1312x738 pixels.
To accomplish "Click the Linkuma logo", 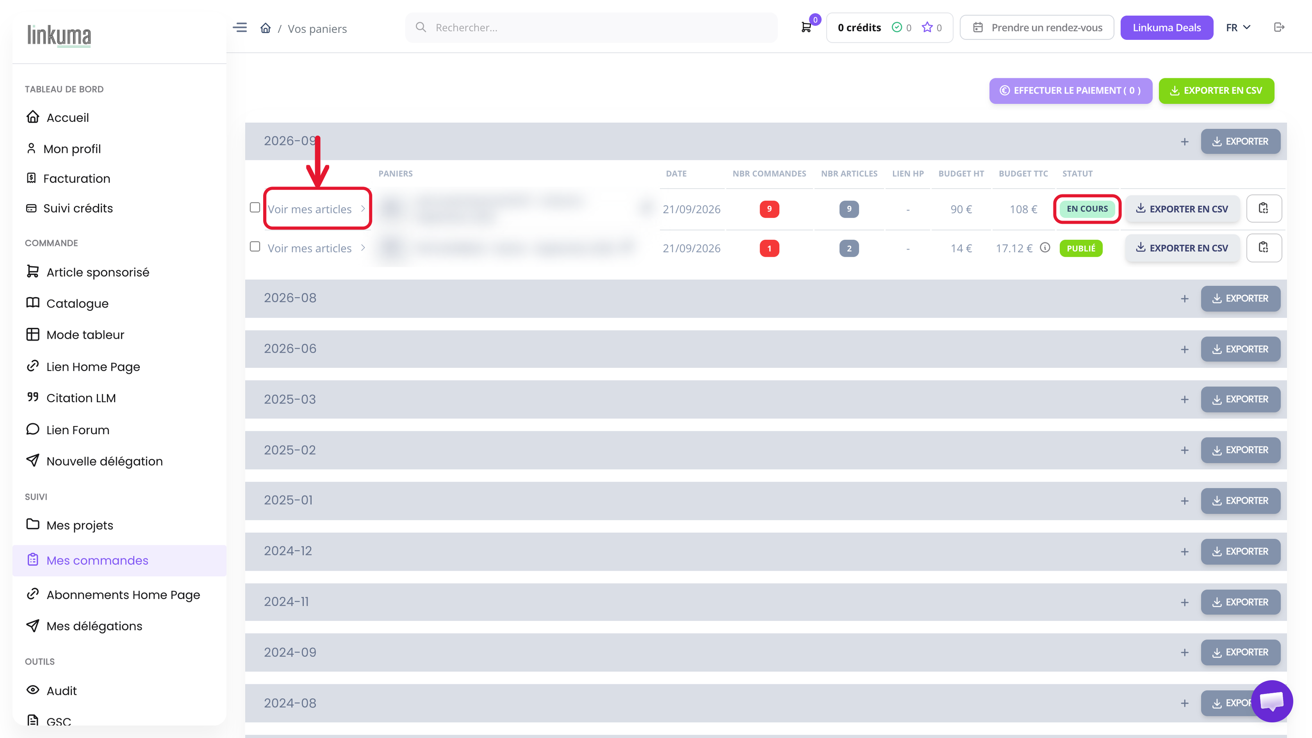I will coord(59,35).
